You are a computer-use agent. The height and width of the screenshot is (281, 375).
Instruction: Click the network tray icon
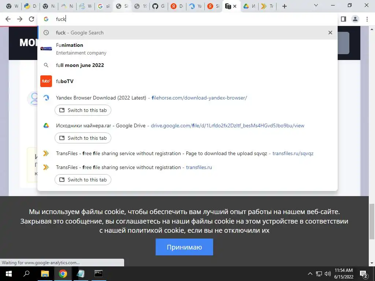(x=319, y=274)
